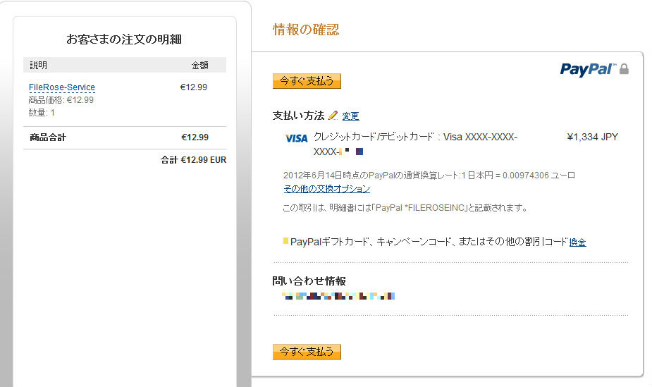Click the top 今すぐ支払う button
The height and width of the screenshot is (387, 652).
307,81
